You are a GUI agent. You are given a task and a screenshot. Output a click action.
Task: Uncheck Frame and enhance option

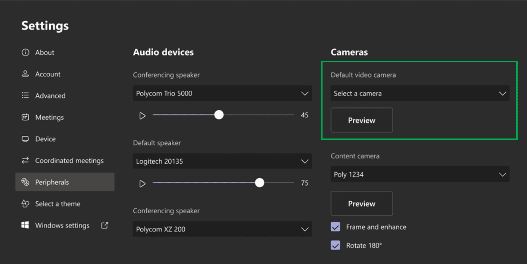(335, 227)
